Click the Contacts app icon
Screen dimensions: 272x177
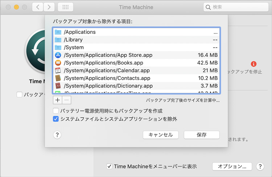[58, 78]
